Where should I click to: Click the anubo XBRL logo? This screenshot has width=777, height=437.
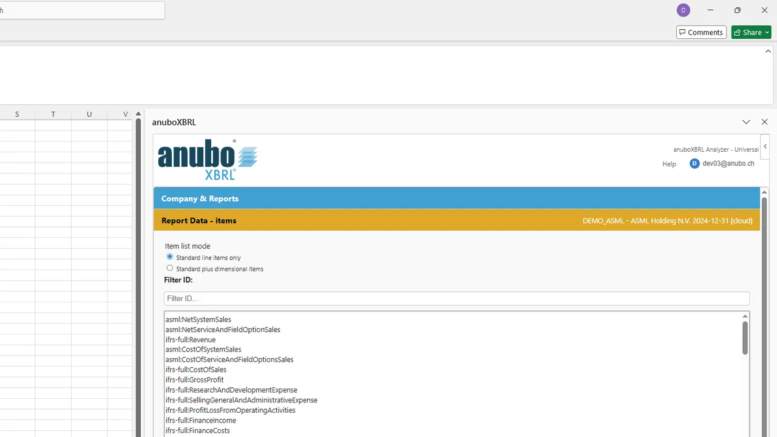(x=208, y=160)
